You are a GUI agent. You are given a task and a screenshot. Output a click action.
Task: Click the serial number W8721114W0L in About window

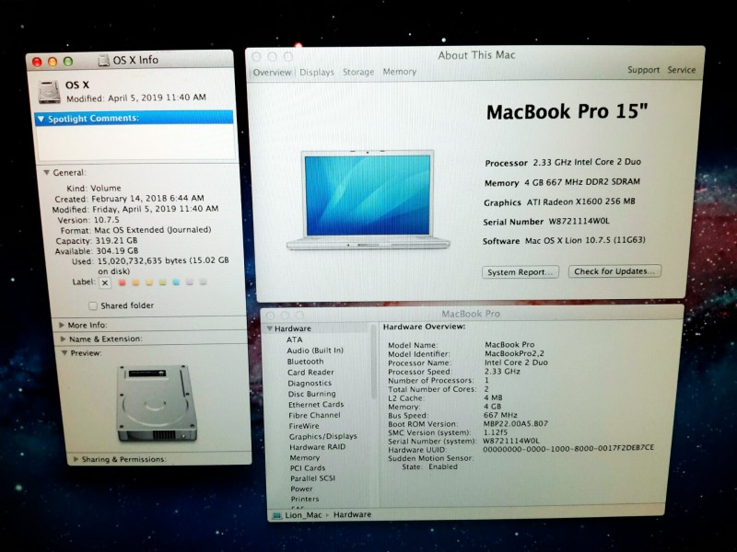(x=579, y=222)
